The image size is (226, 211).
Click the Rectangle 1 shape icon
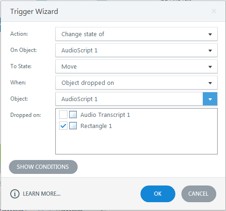tap(73, 126)
